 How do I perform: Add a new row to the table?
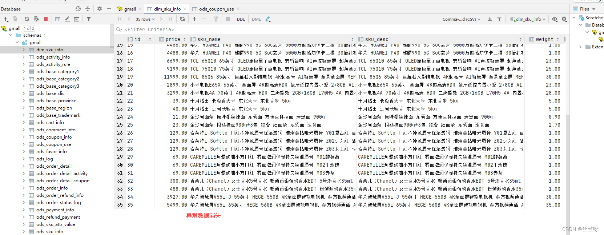pos(194,19)
